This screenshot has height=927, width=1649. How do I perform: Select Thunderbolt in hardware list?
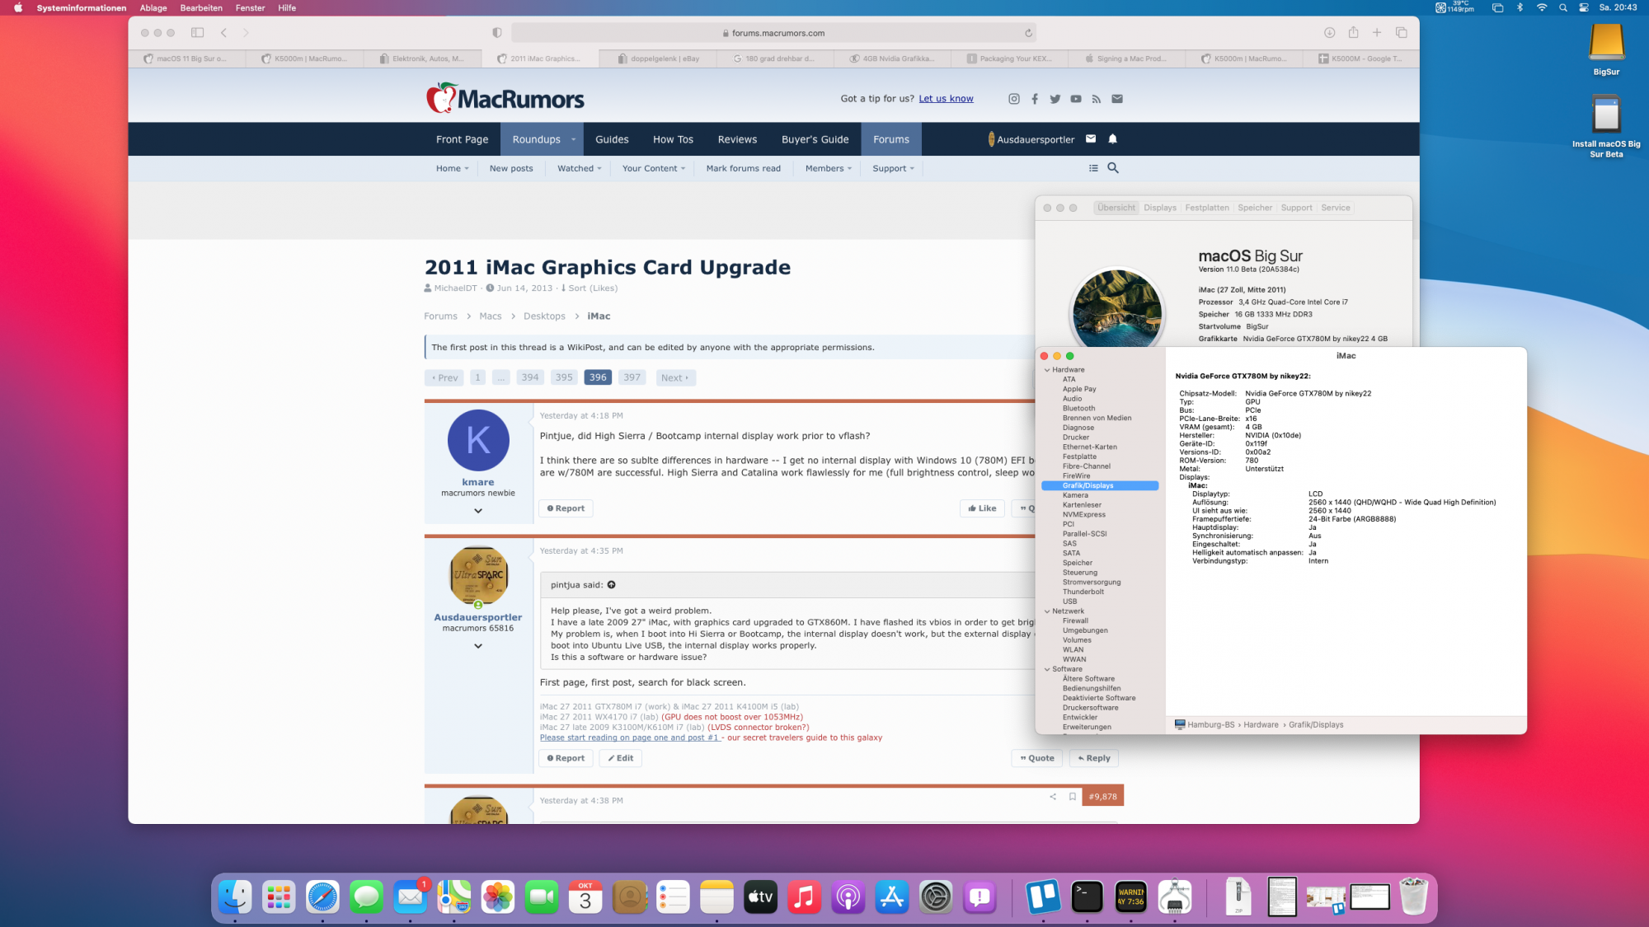1083,592
